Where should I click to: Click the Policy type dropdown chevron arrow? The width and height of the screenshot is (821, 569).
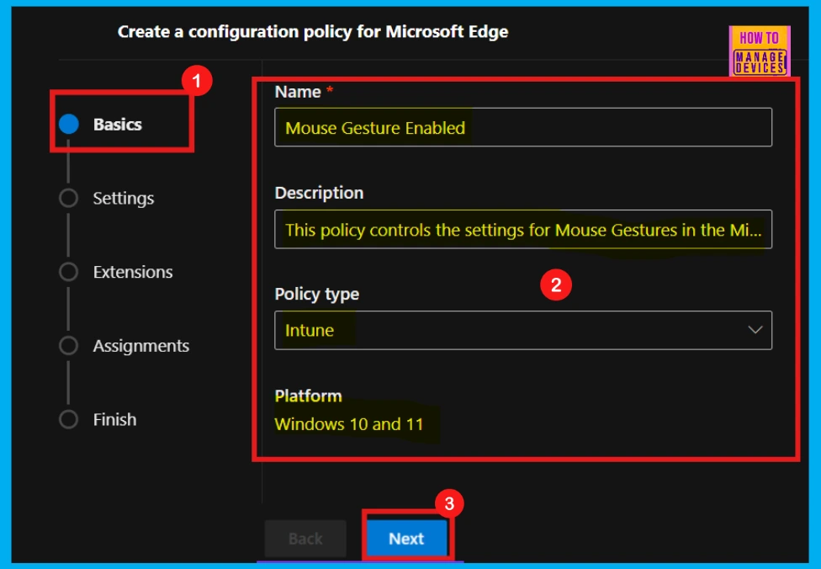(x=755, y=330)
